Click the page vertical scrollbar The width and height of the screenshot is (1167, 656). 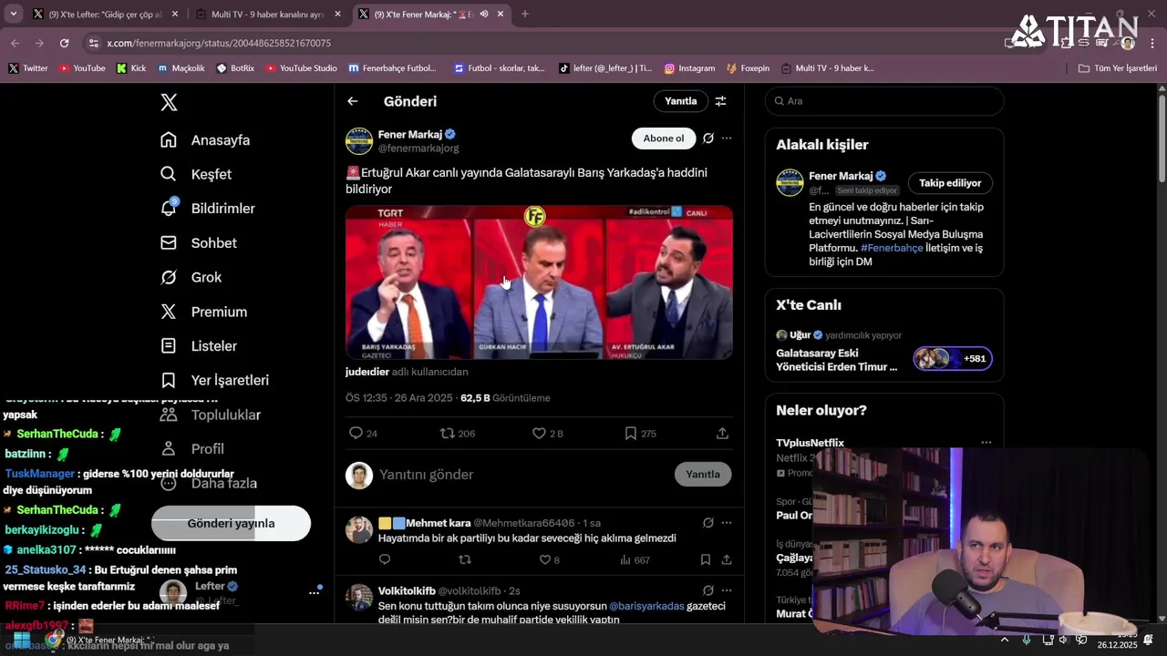pos(1162,137)
